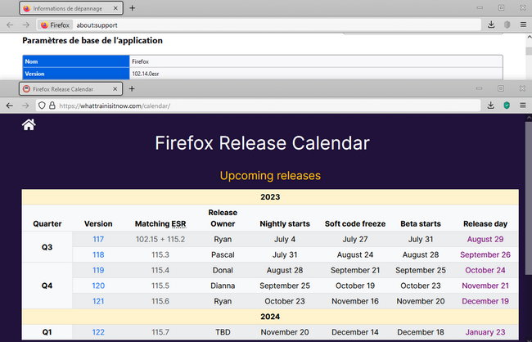Click the forward arrow in the Release Calendar window
The image size is (532, 342).
[x=25, y=106]
